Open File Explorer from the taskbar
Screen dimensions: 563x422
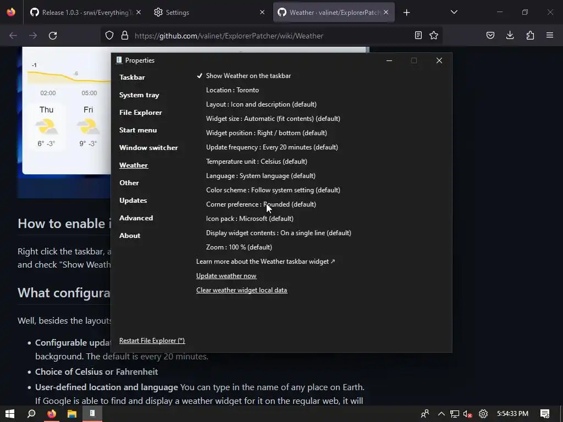click(x=72, y=414)
